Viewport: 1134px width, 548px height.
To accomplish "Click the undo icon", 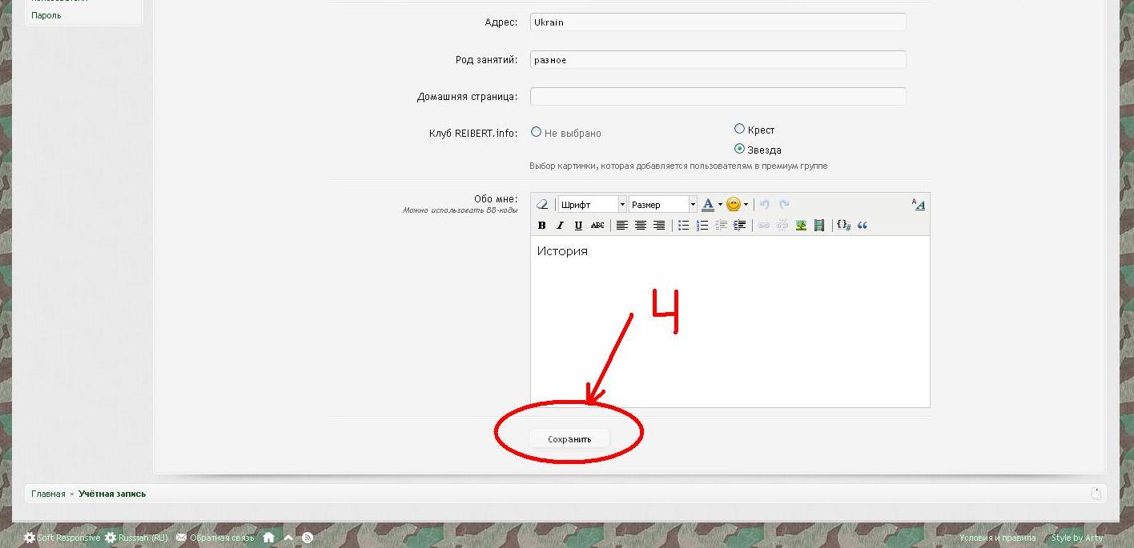I will [765, 205].
